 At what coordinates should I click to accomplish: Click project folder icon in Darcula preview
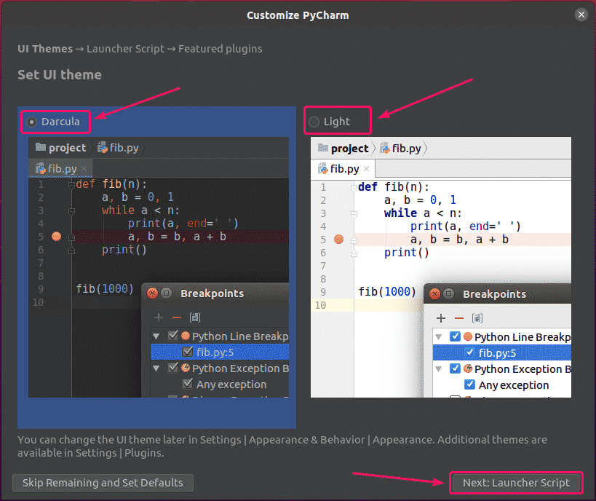tap(40, 147)
